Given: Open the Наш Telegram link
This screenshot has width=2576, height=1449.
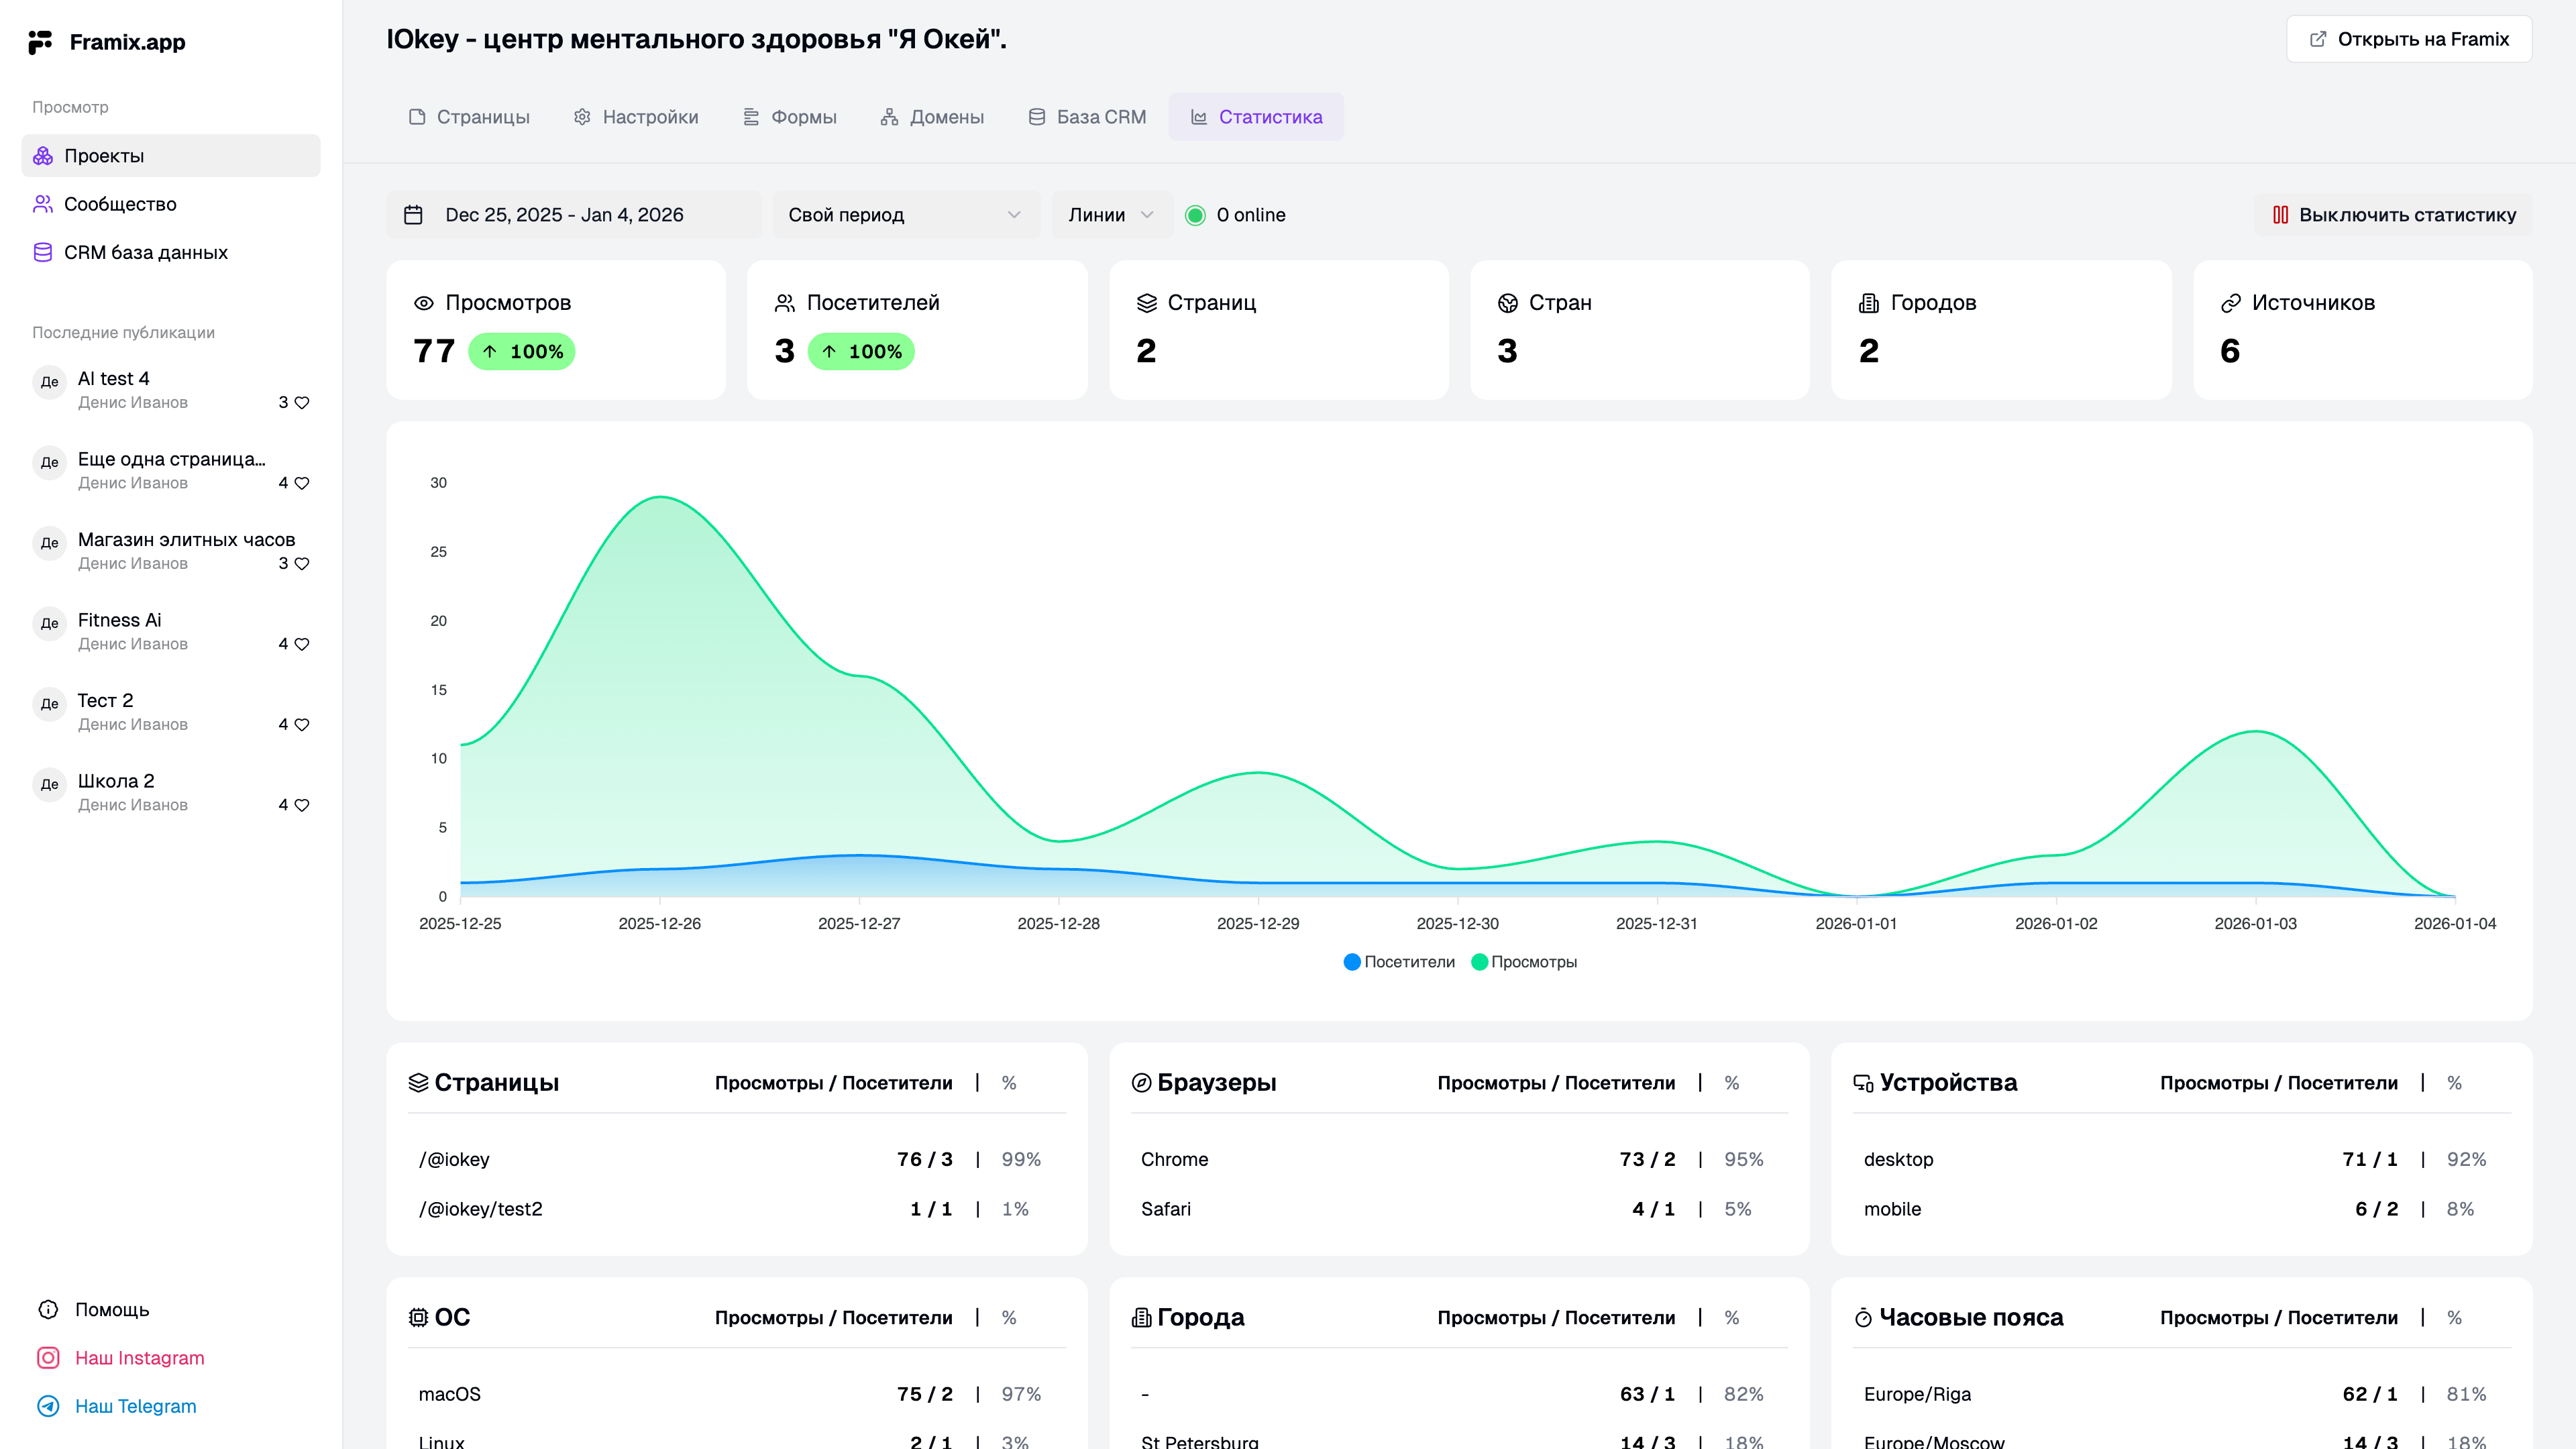Looking at the screenshot, I should [136, 1406].
